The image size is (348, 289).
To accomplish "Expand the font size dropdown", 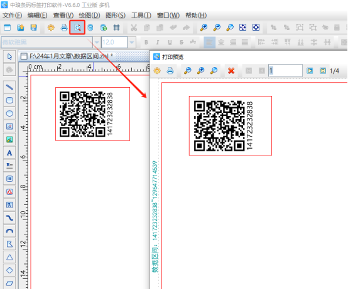I will coord(132,42).
